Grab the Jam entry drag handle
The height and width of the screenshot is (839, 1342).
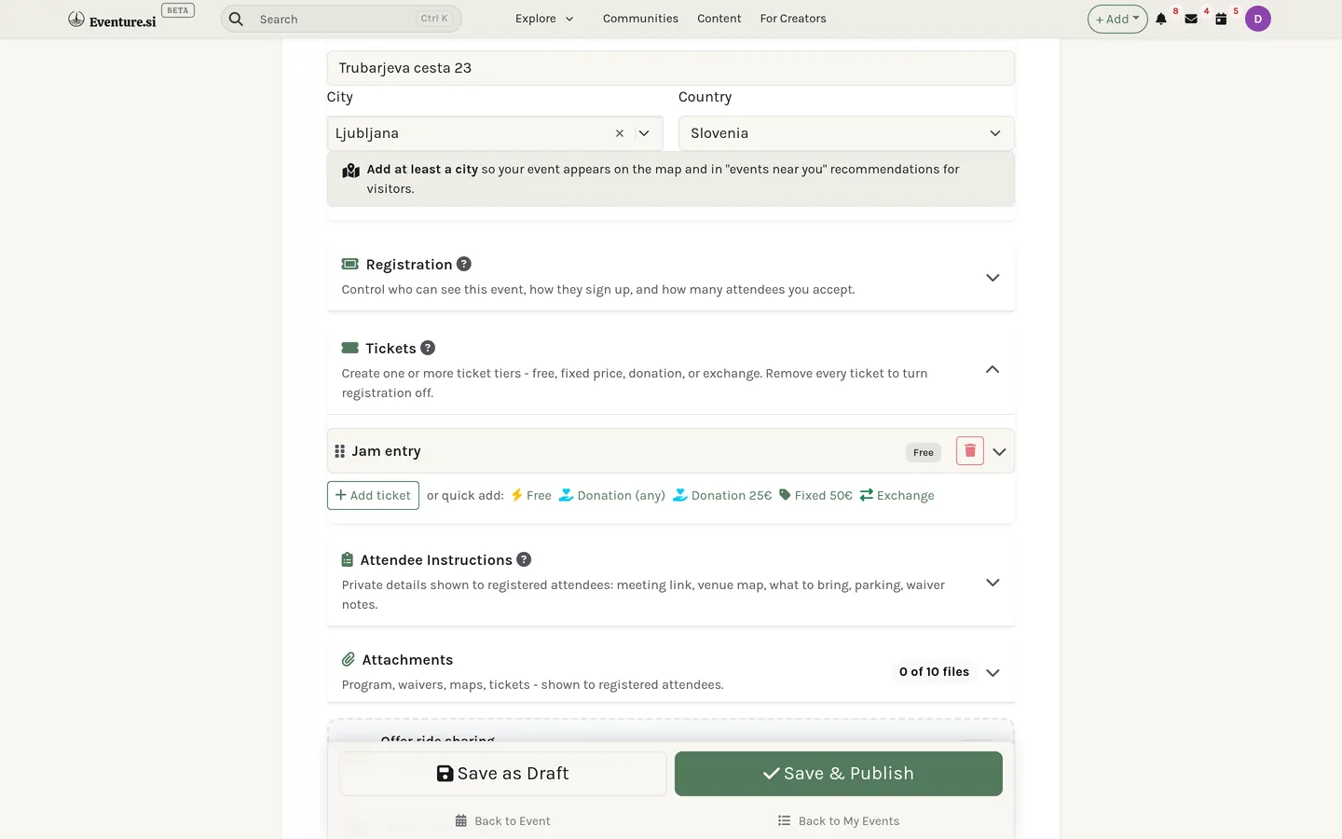point(339,451)
